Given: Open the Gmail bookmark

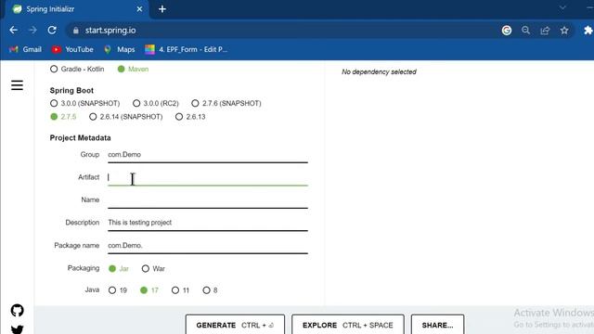Looking at the screenshot, I should [x=25, y=49].
